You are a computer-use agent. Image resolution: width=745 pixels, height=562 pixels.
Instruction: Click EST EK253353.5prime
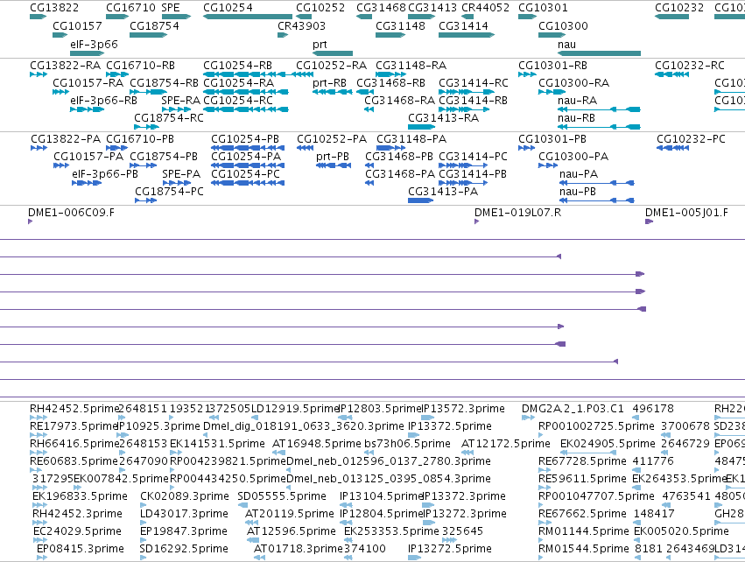click(392, 531)
